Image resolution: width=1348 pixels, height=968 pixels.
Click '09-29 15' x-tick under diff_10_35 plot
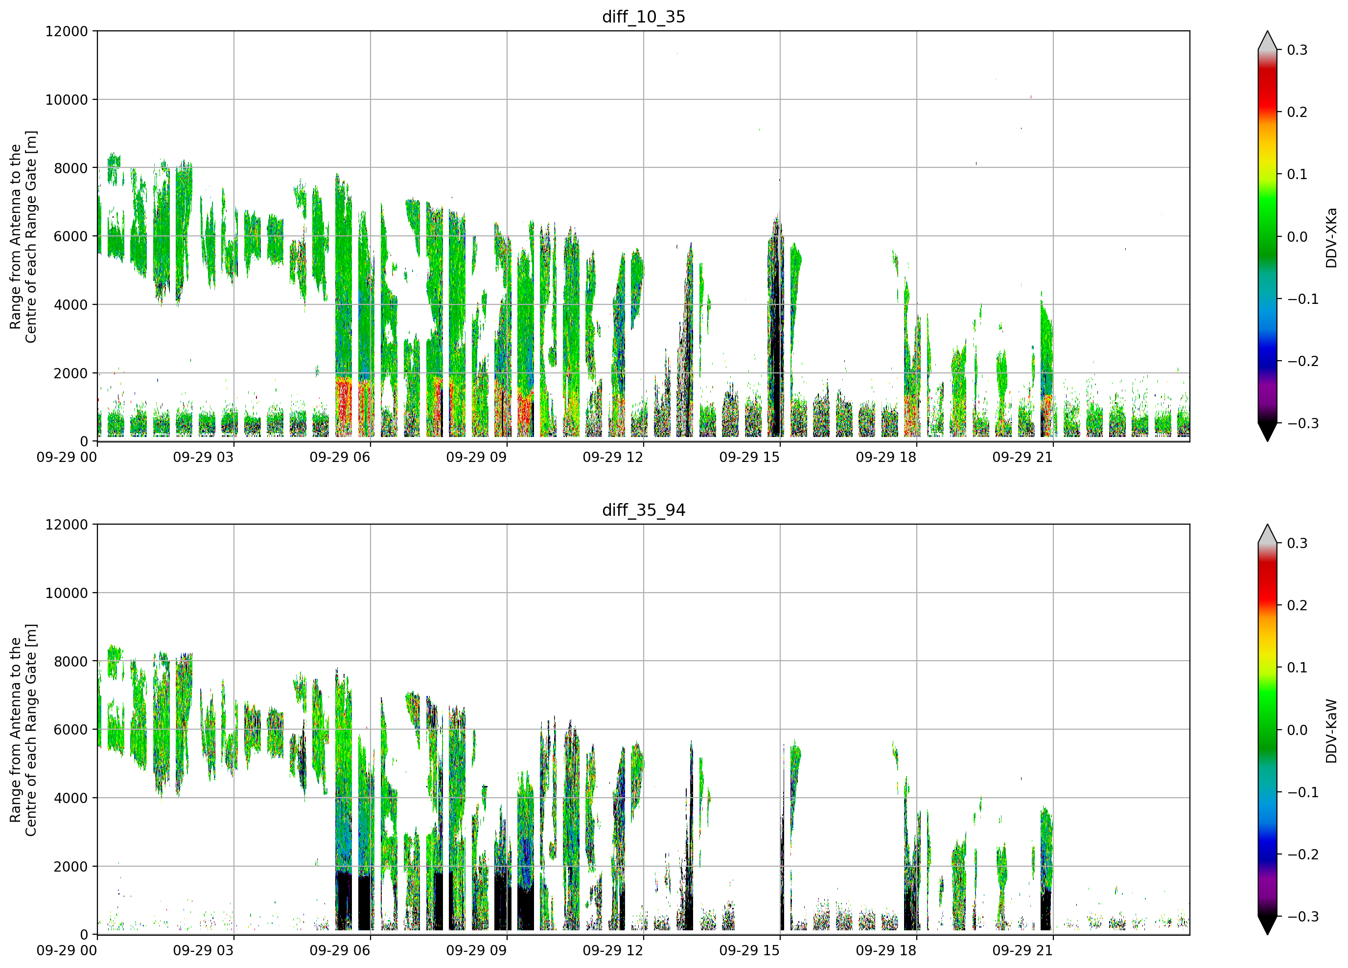[x=749, y=457]
